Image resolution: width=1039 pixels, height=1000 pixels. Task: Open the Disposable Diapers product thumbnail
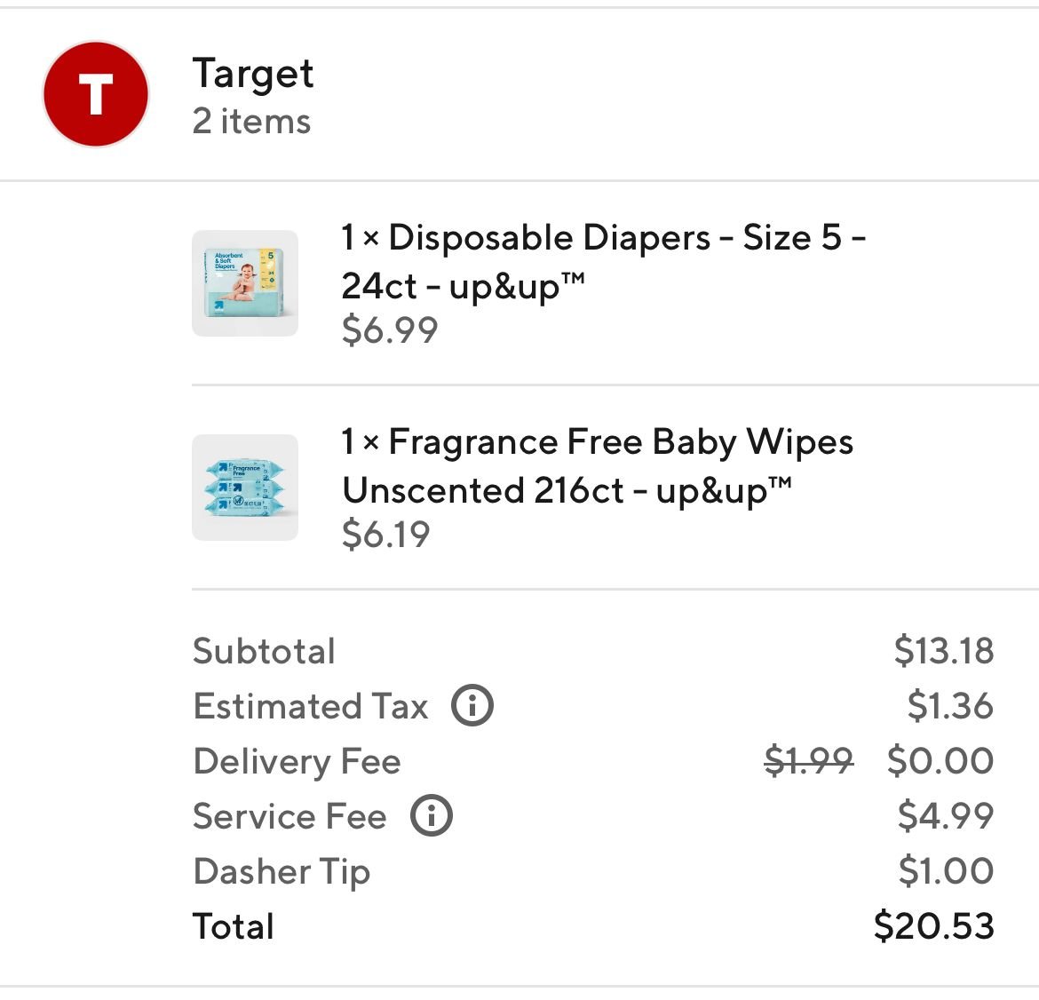(245, 283)
